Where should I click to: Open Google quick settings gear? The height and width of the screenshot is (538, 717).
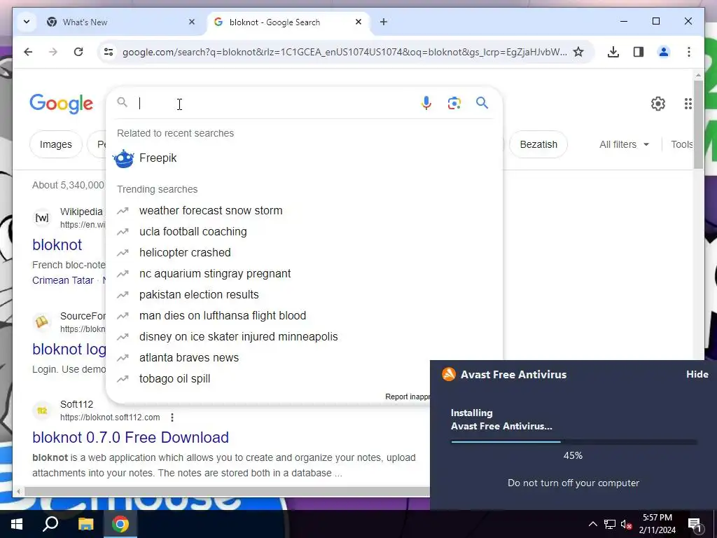pyautogui.click(x=658, y=104)
